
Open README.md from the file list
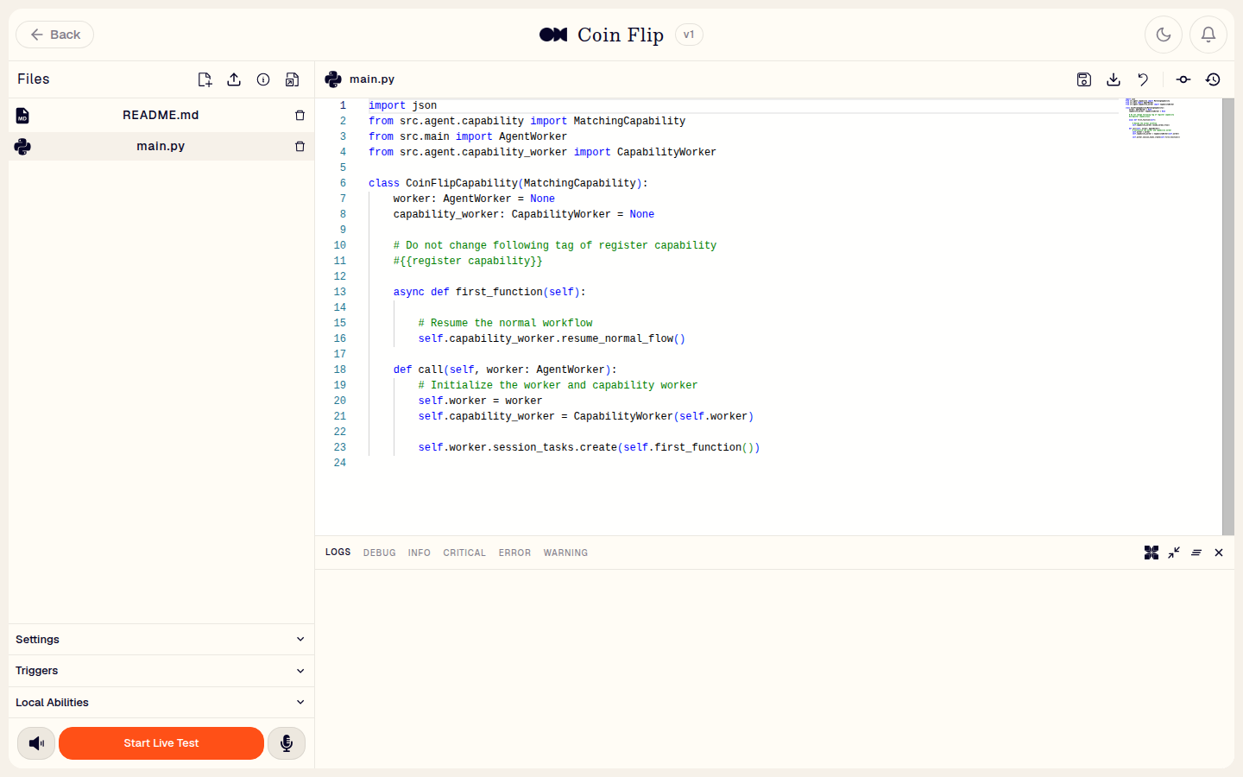(161, 115)
